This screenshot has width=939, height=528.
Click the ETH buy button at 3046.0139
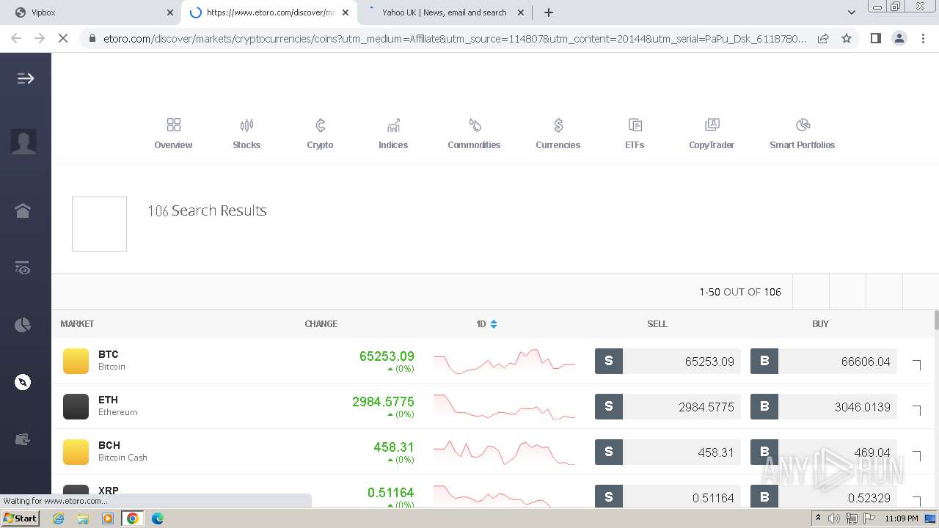823,406
